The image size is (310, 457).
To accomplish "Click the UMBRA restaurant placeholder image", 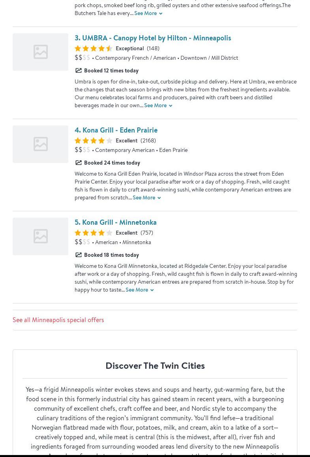I will click(40, 52).
